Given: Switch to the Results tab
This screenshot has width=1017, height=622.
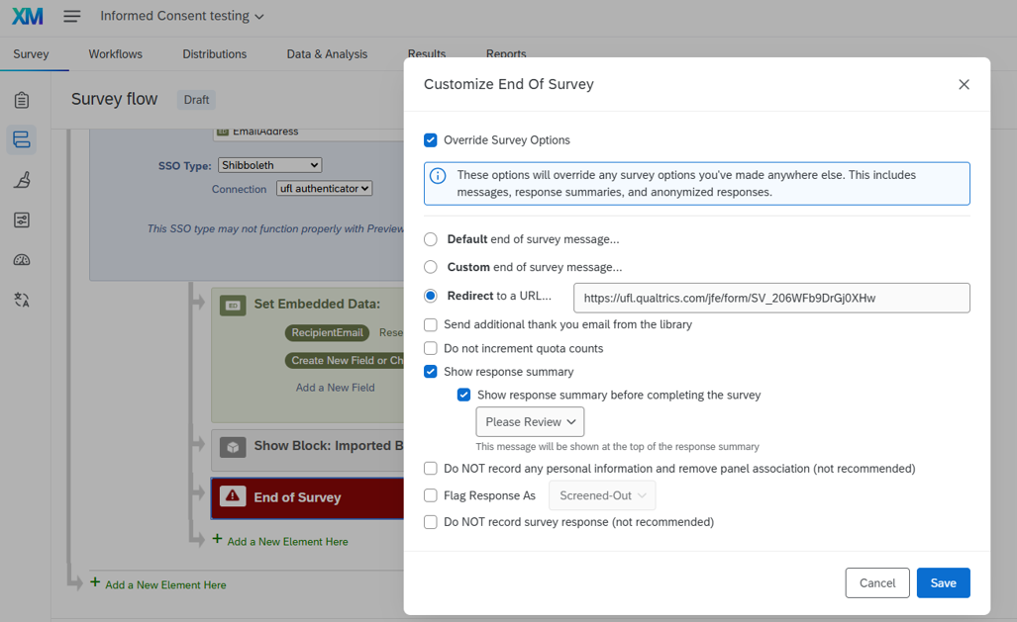Looking at the screenshot, I should pyautogui.click(x=427, y=53).
